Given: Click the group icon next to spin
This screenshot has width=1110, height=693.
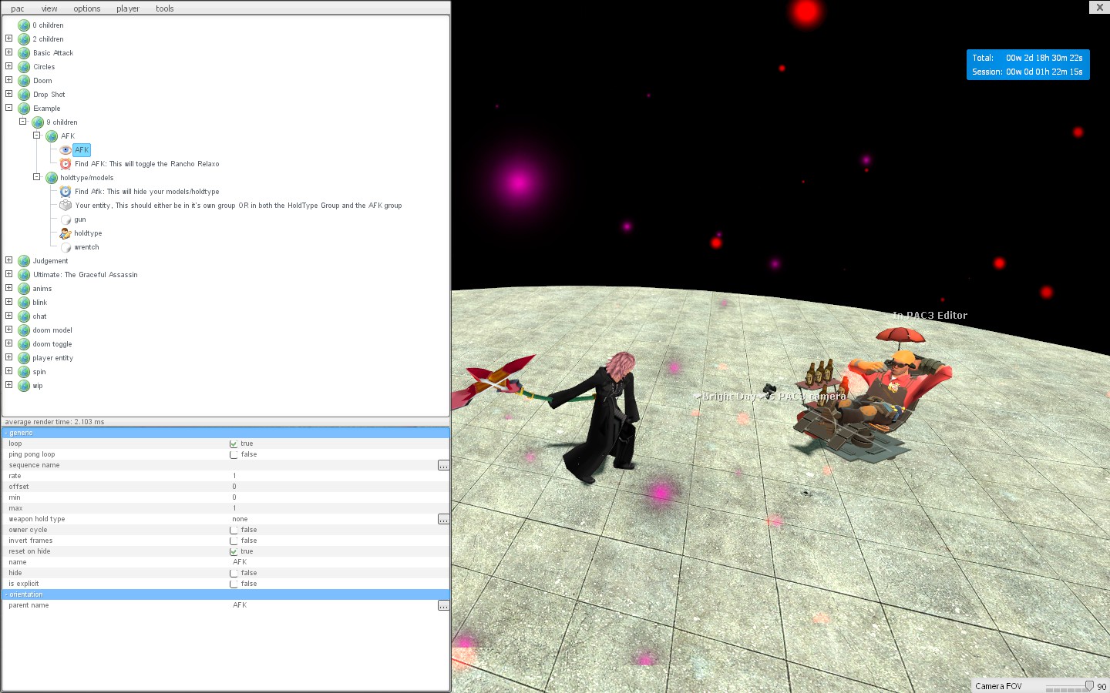Looking at the screenshot, I should click(24, 372).
